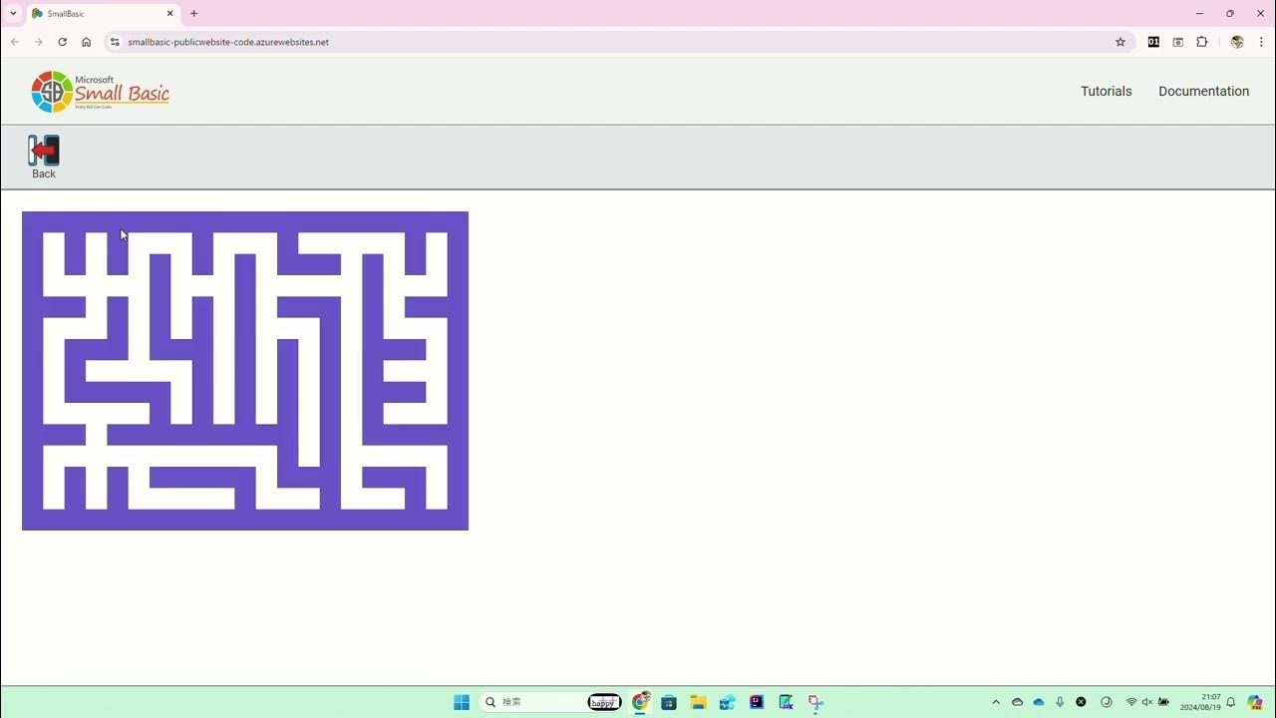
Task: Open the cube-shaped app left of IntelliJ on the taskbar
Action: tap(728, 702)
